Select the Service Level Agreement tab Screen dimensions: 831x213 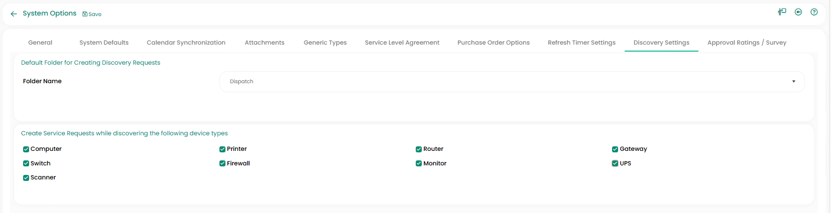point(402,43)
